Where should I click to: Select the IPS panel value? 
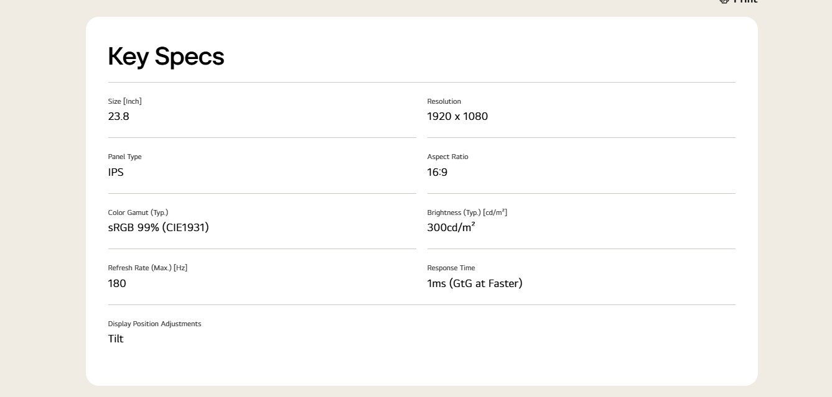click(x=116, y=172)
